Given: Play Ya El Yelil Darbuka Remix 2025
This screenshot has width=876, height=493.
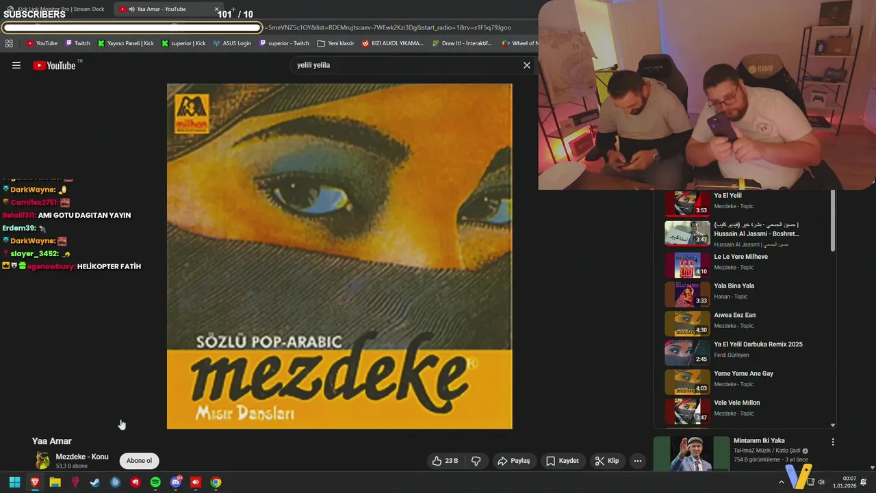Looking at the screenshot, I should point(746,353).
